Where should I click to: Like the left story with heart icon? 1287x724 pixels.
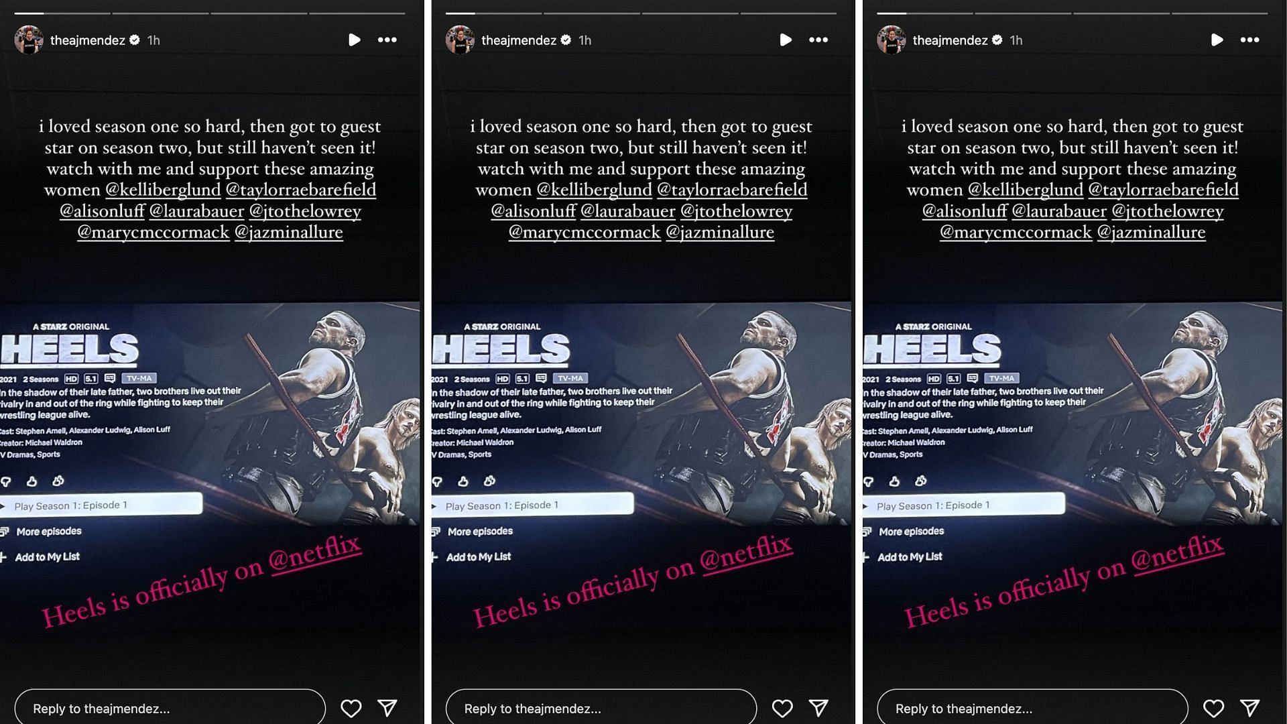point(351,708)
